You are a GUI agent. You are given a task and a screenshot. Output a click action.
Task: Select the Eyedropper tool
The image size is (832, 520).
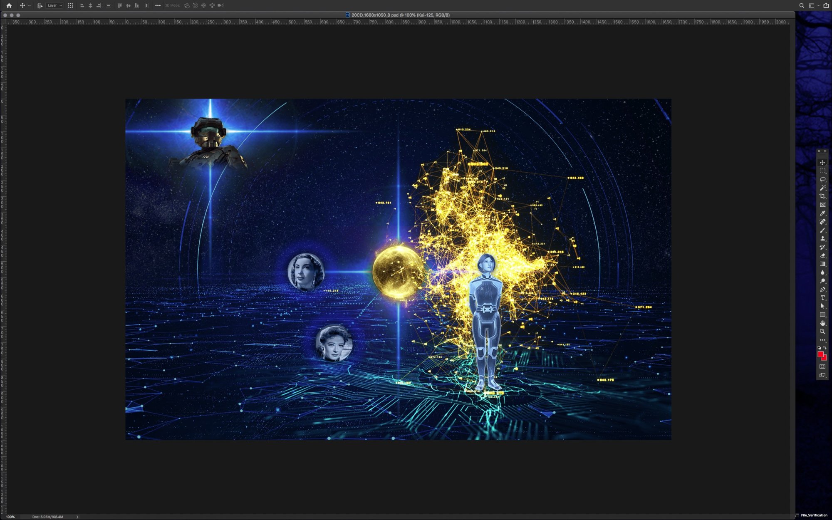(822, 213)
